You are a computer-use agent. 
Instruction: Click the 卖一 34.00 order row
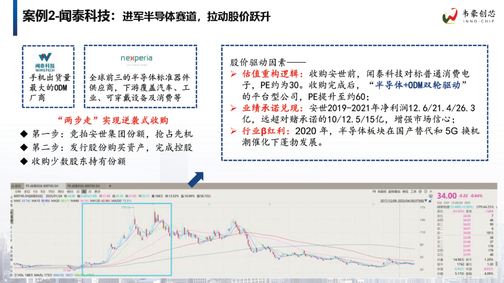pos(465,233)
